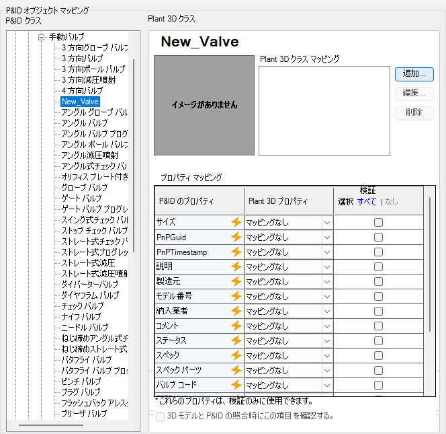Screen dimensions: 446x434
Task: Check validation box for バルブ コード
Action: [x=378, y=386]
